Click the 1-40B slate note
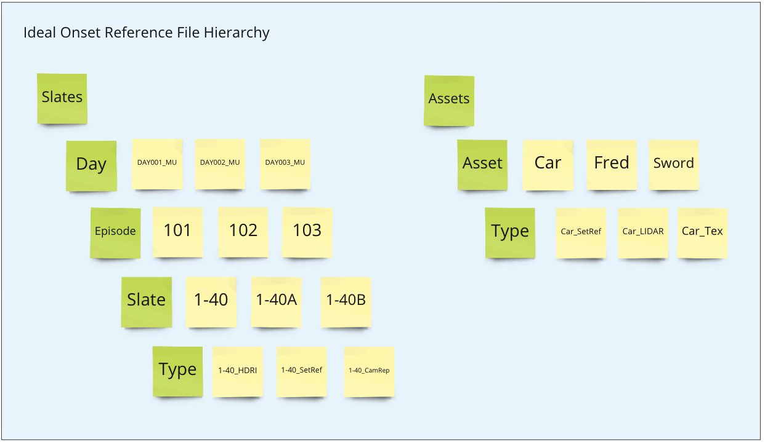Viewport: 765px width, 442px height. click(346, 301)
